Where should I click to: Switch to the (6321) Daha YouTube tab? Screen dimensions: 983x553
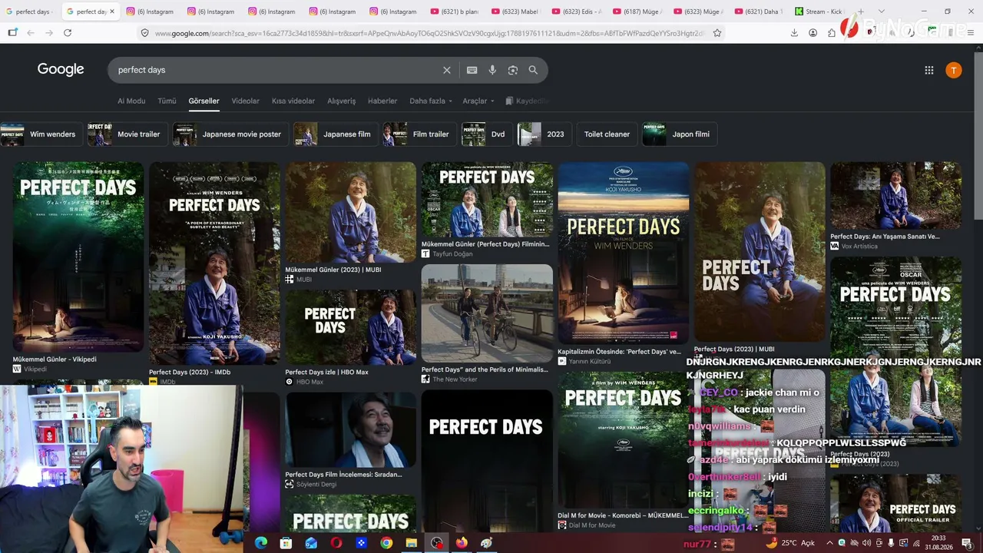click(759, 12)
